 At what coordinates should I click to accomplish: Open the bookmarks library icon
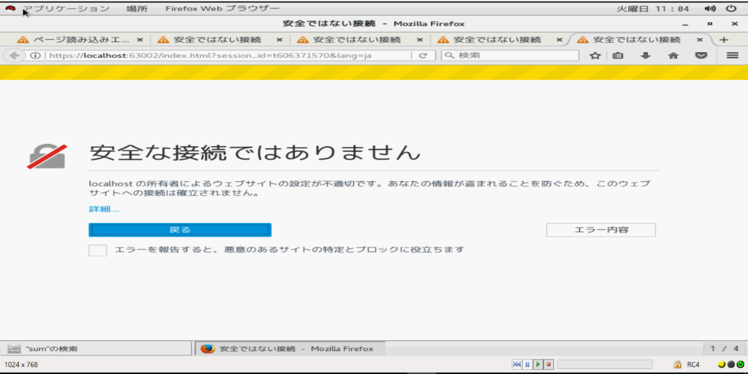click(618, 56)
